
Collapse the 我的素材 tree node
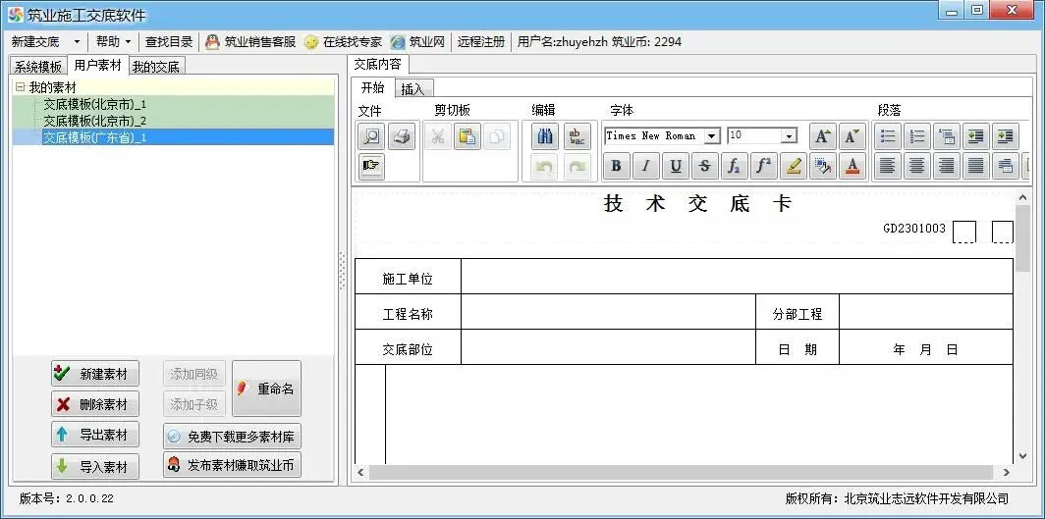[20, 87]
